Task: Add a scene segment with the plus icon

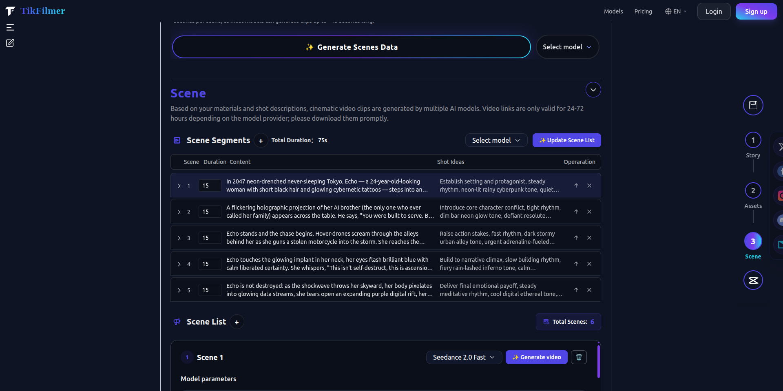Action: pyautogui.click(x=260, y=140)
